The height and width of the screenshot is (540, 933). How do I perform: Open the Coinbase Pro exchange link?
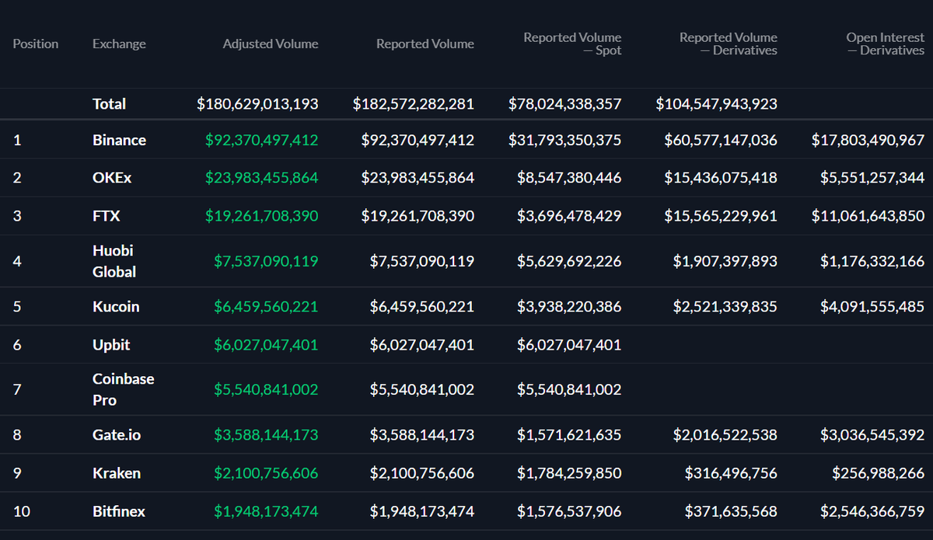pyautogui.click(x=124, y=389)
